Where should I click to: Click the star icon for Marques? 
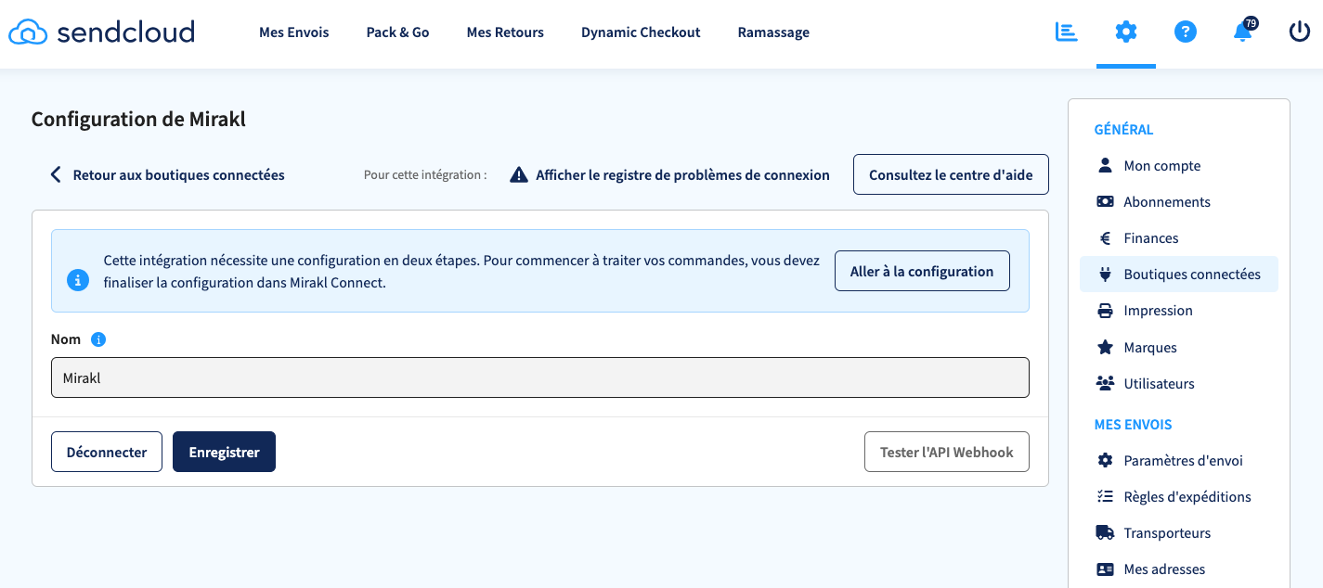tap(1105, 346)
